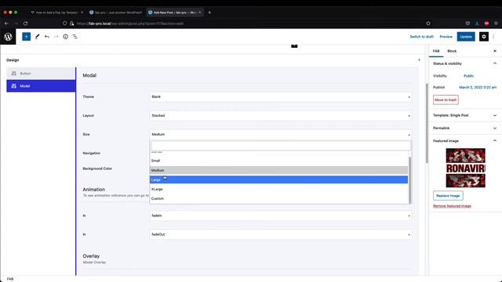Open the Layout dropdown showing Stacked
This screenshot has height=282, width=502.
click(281, 116)
